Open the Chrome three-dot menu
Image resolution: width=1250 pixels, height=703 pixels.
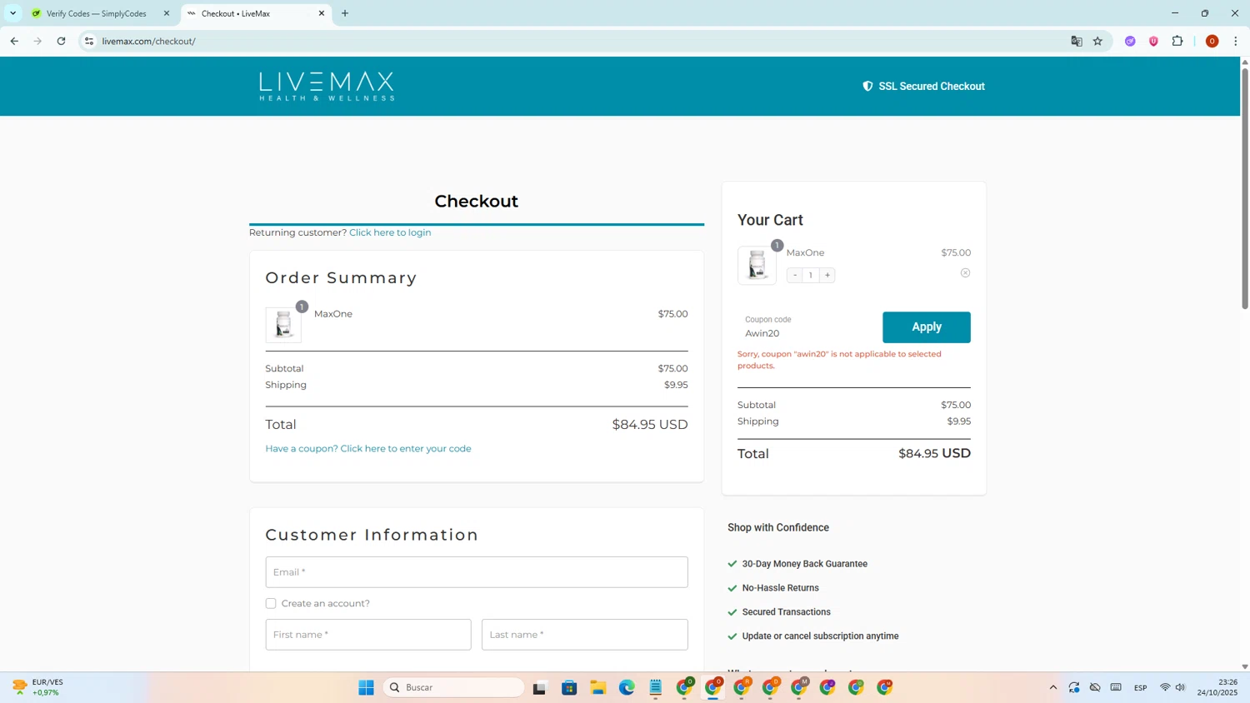tap(1236, 41)
